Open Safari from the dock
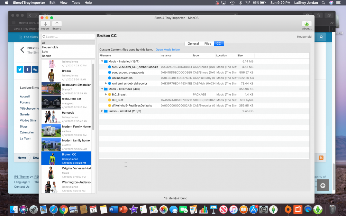This screenshot has height=216, width=346. point(53,209)
